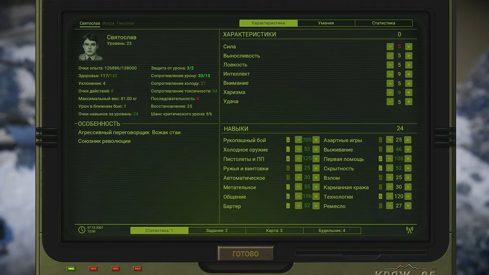Click Святослав's portrait
The image size is (489, 275).
click(91, 47)
